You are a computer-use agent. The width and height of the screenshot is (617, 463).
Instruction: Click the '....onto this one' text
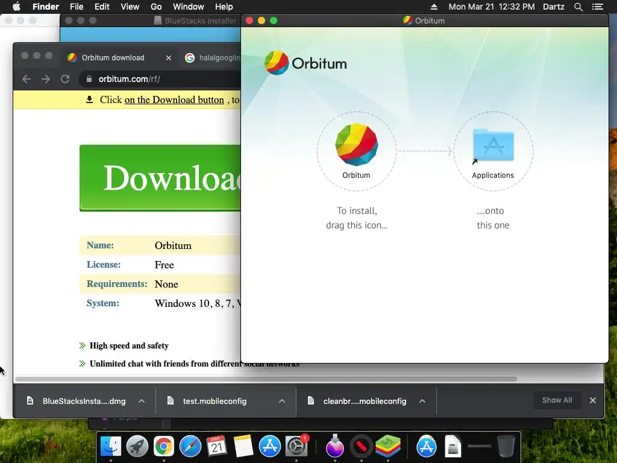point(493,218)
